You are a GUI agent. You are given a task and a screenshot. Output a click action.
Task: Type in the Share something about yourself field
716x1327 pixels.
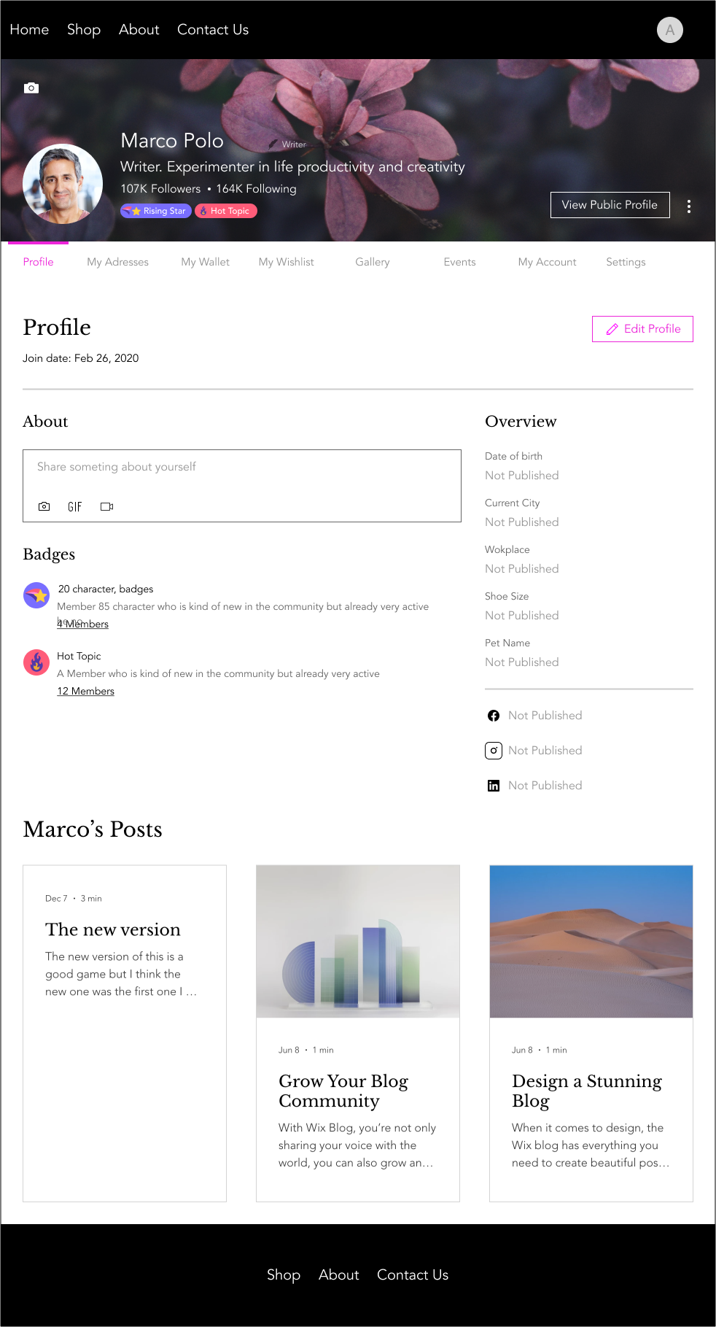[x=241, y=467]
